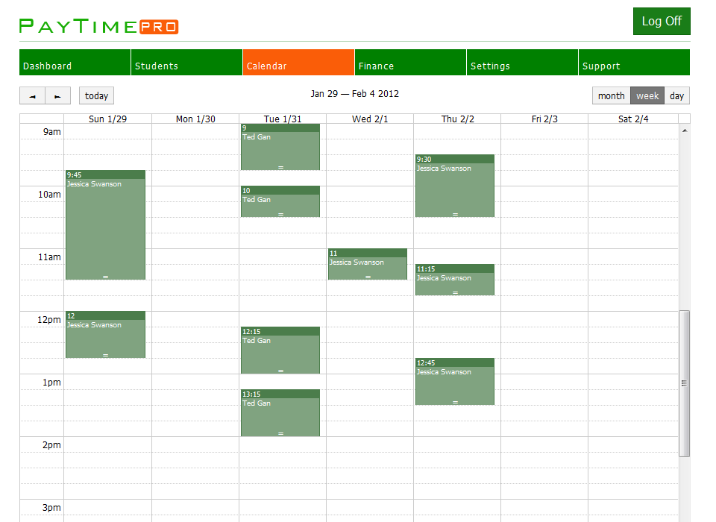
Task: Click the 1pm time label
Action: coord(51,382)
